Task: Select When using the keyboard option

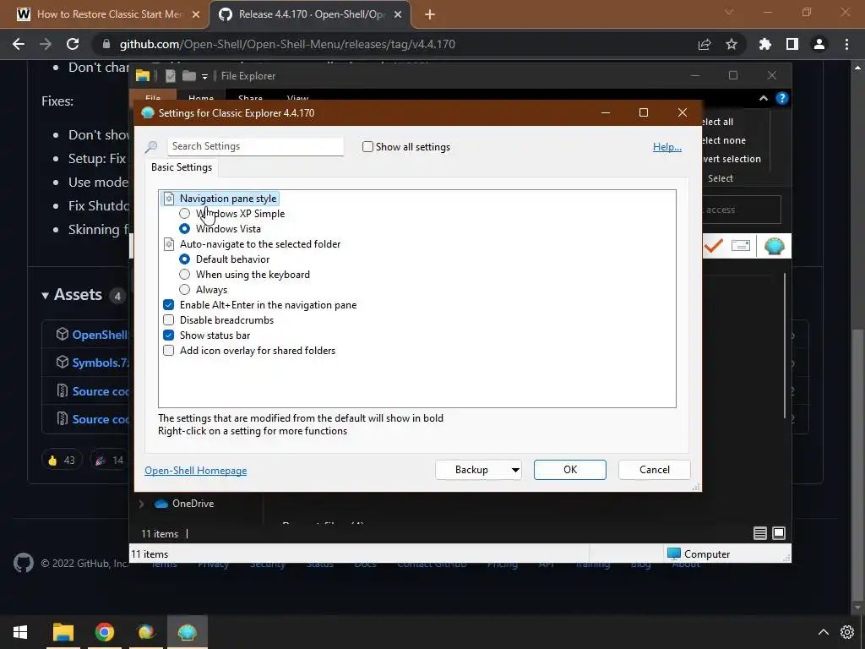Action: (x=185, y=275)
